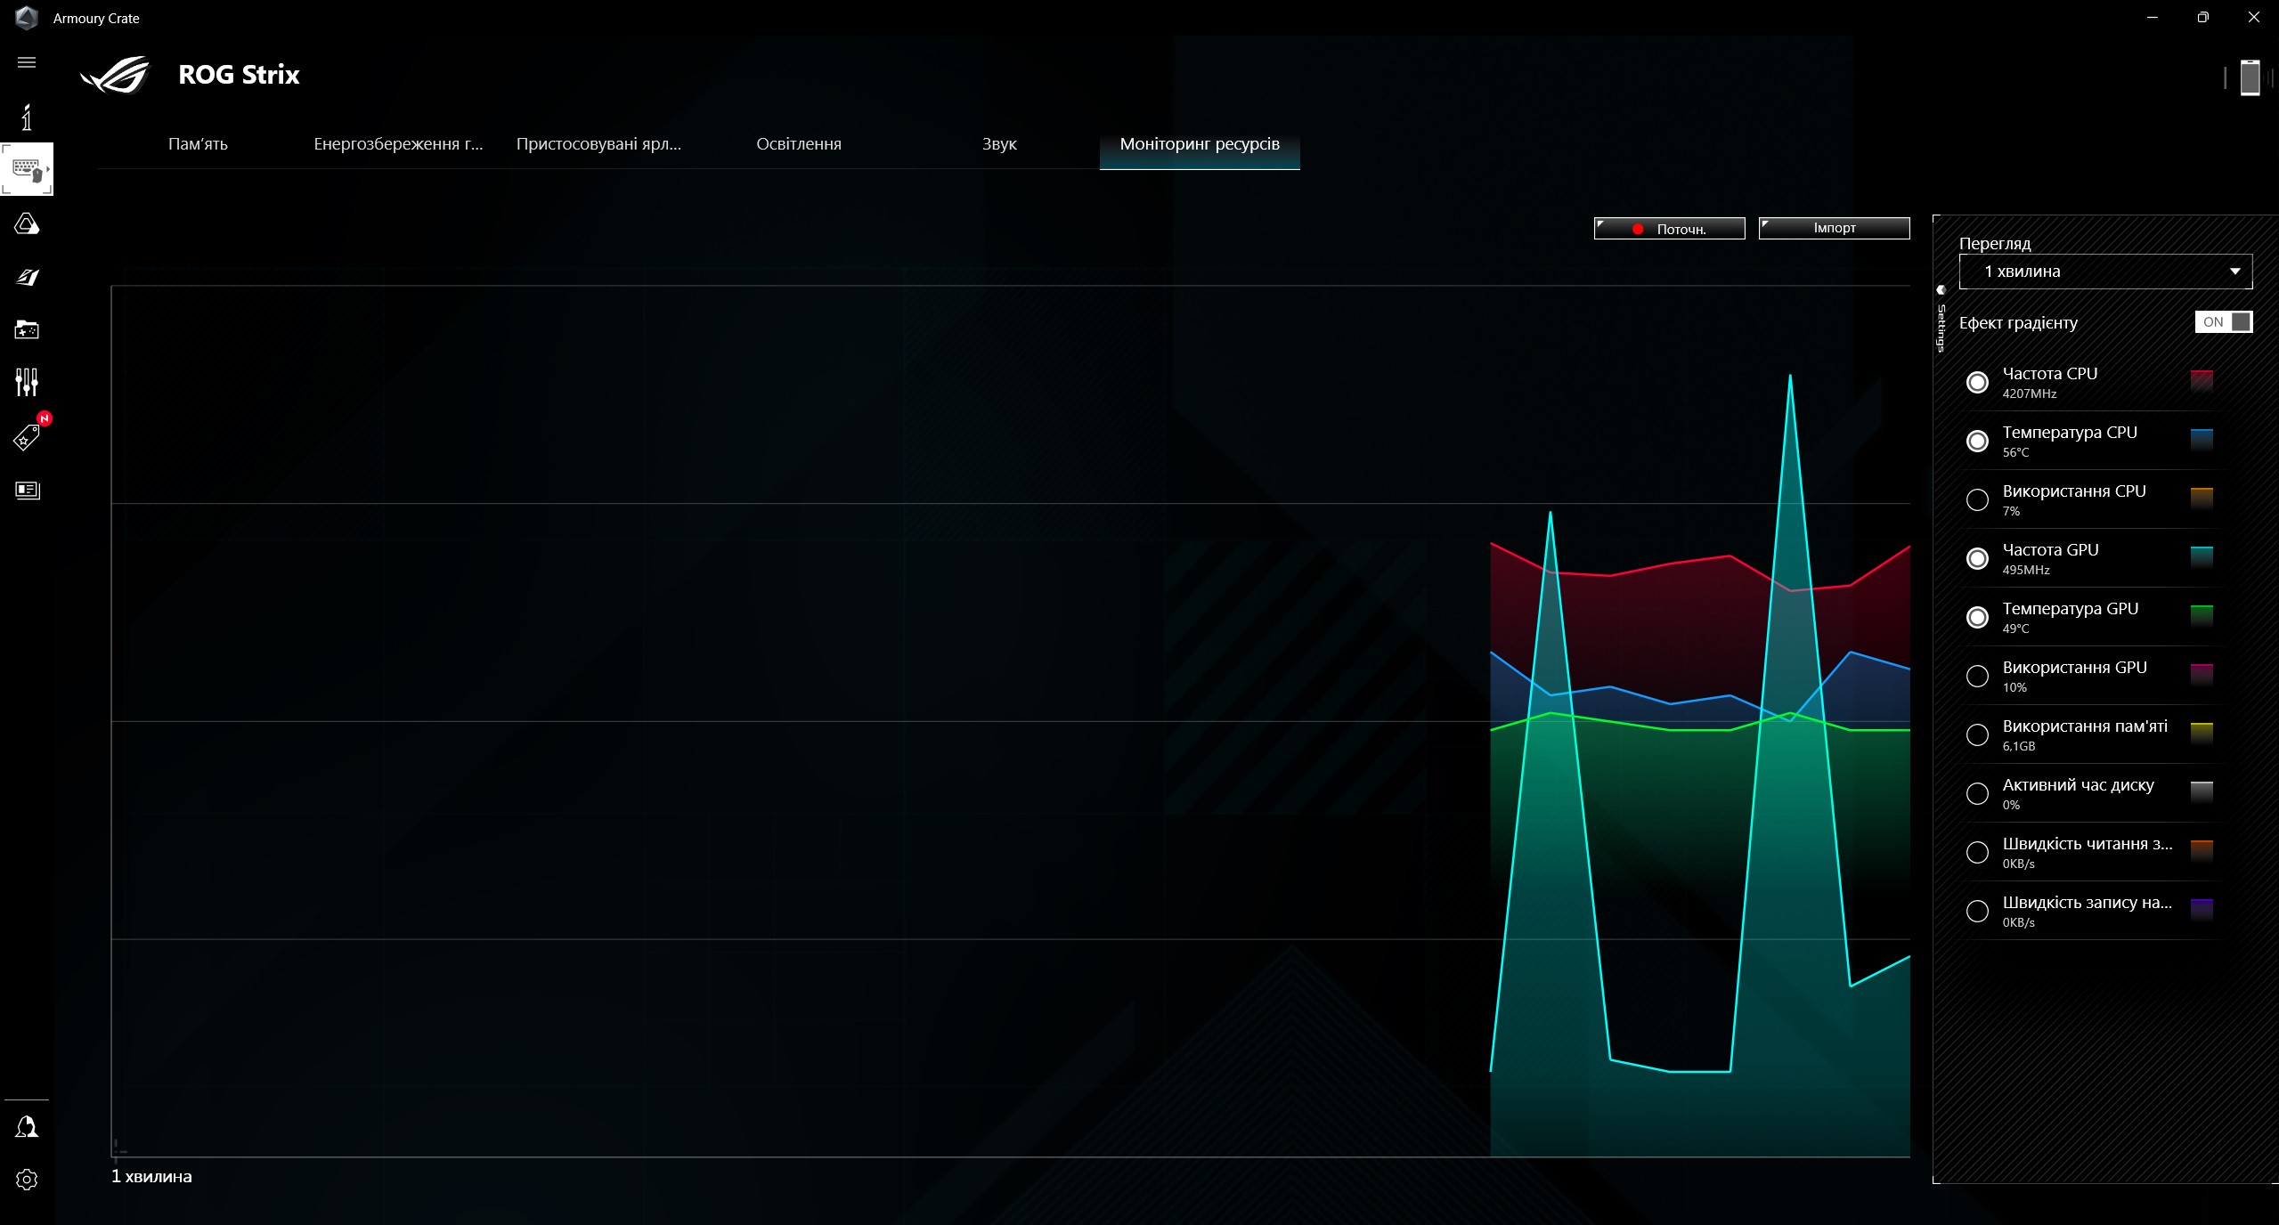Open Aura Sync triangle icon
The image size is (2279, 1225).
27,224
